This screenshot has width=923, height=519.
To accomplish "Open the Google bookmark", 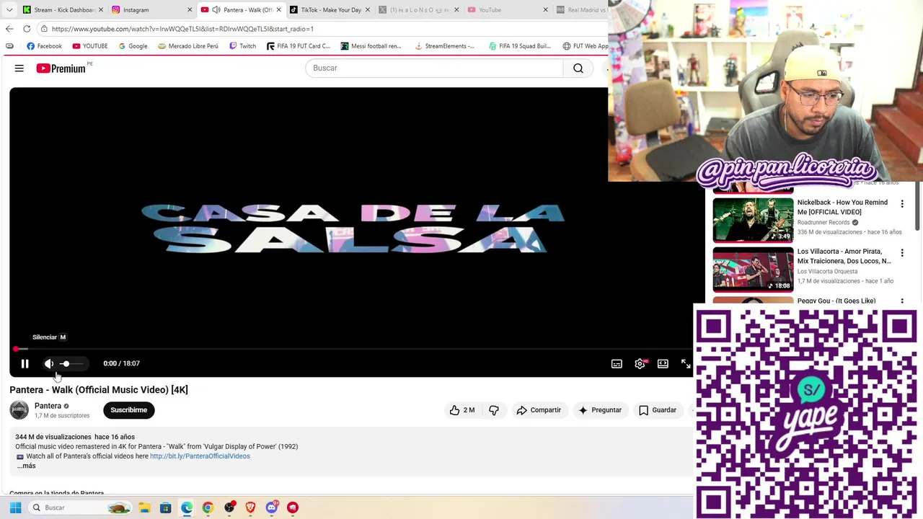I will pos(133,46).
